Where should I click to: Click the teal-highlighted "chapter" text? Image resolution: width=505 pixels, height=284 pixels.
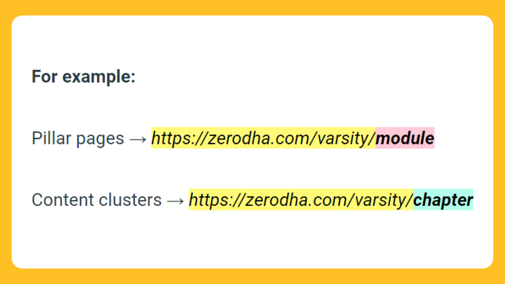tap(443, 200)
